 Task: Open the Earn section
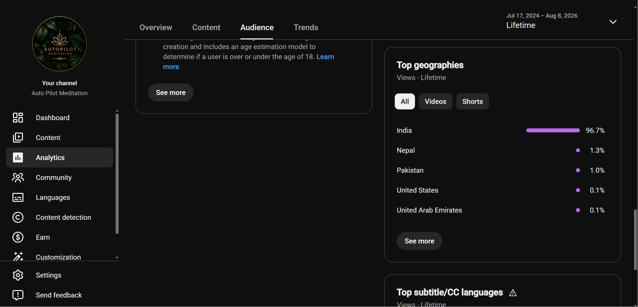[x=59, y=237]
